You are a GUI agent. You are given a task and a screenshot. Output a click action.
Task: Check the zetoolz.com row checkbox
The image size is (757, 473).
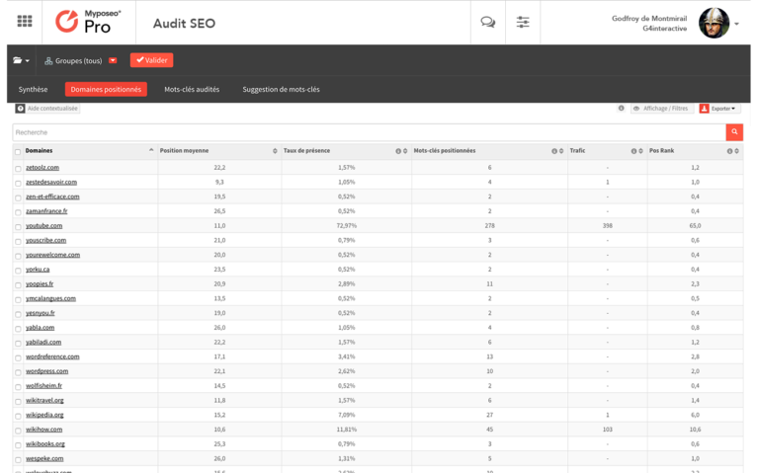[18, 169]
